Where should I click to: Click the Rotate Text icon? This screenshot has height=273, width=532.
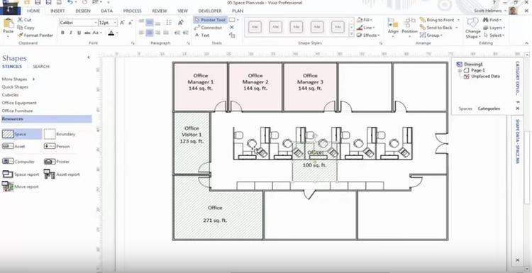coord(180,23)
